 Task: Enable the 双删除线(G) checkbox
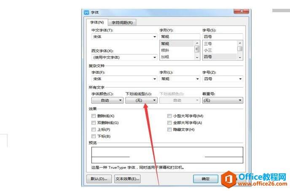pos(94,123)
